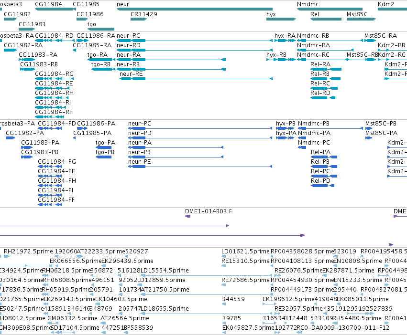
Task: Select EST RE72686.5prime
Action: 223,285
